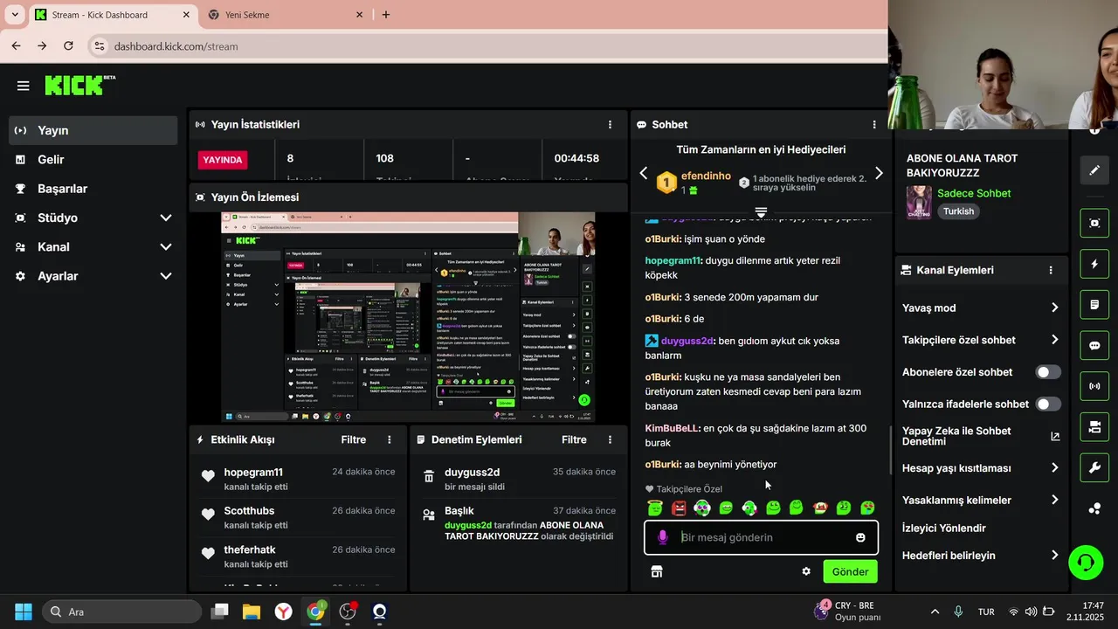This screenshot has width=1118, height=629.
Task: Open Etkinlik Akışı three-dot menu
Action: coord(390,439)
